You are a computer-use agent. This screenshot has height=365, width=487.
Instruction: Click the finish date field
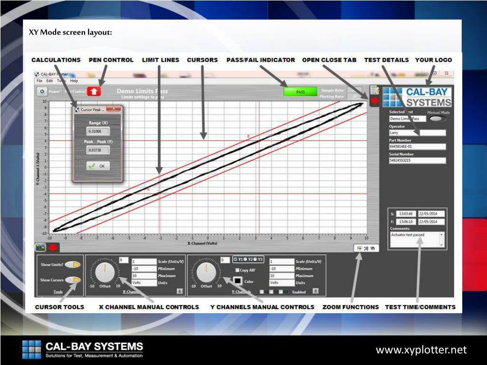coord(431,222)
